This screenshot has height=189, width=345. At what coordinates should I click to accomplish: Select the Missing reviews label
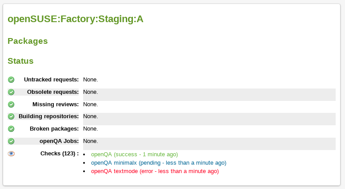56,104
